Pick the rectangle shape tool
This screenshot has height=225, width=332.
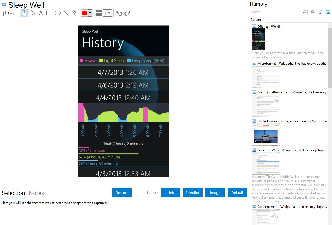tap(49, 13)
